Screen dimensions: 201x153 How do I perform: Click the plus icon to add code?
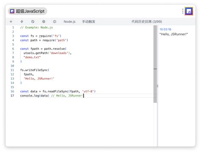coord(11,22)
